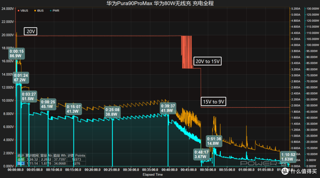Click the 34.0660 energy value cell
The image size is (320, 178).
click(x=60, y=163)
